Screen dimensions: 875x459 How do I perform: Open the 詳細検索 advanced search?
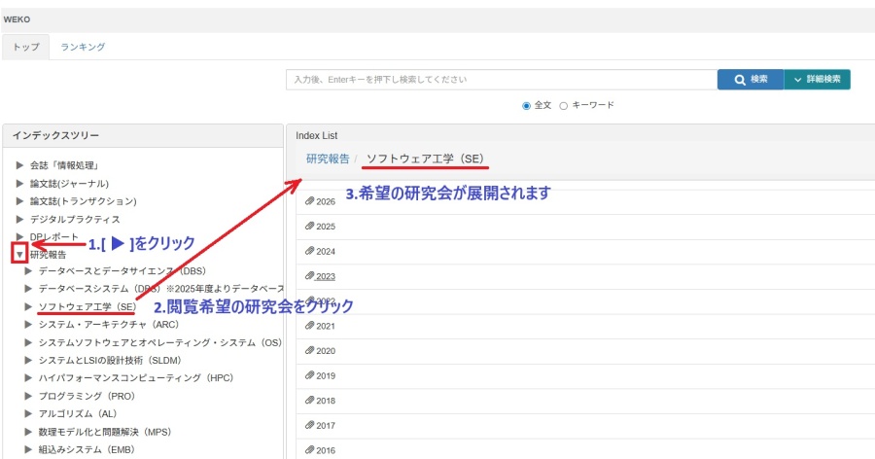817,80
